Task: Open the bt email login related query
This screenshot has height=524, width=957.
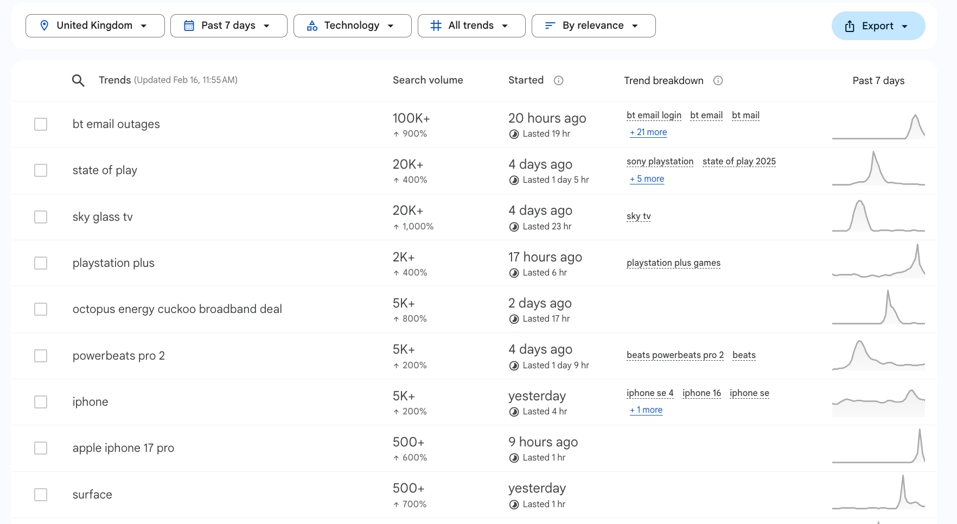Action: 654,115
